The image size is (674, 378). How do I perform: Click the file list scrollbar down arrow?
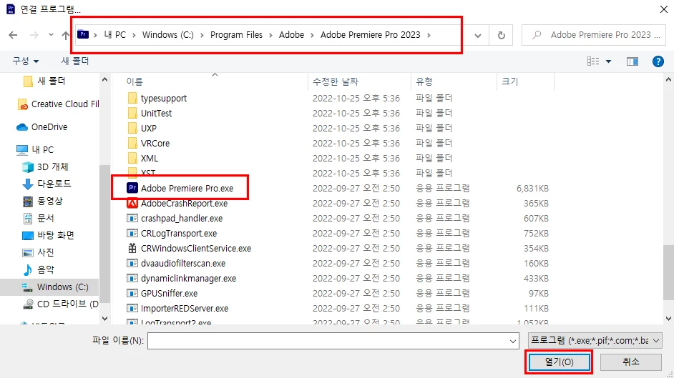pos(668,319)
